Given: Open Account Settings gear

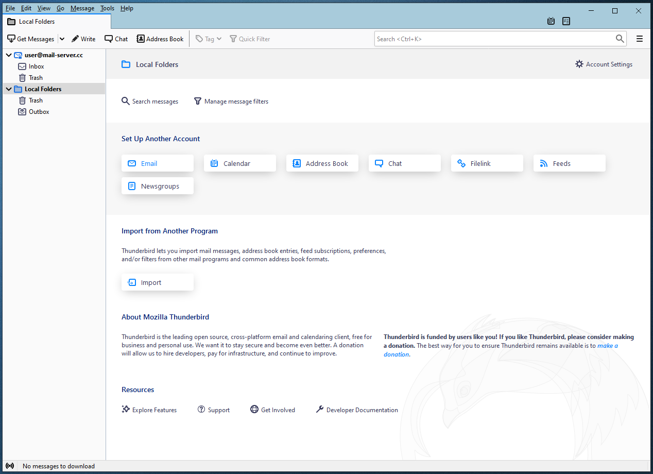Looking at the screenshot, I should click(x=604, y=64).
